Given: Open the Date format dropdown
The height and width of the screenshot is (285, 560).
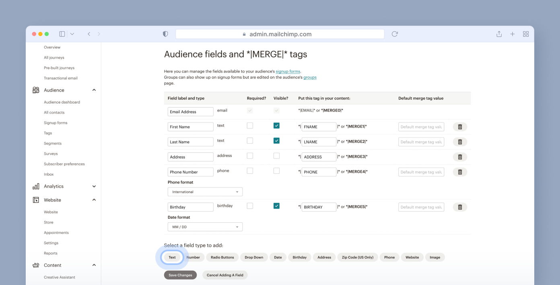Looking at the screenshot, I should tap(205, 227).
